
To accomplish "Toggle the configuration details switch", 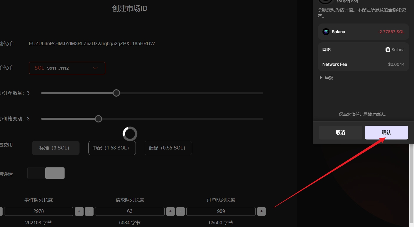I will point(46,173).
